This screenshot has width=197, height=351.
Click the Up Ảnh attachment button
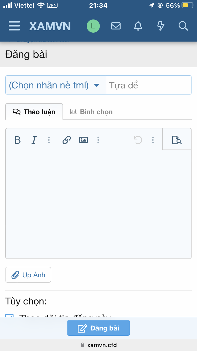pos(28,275)
